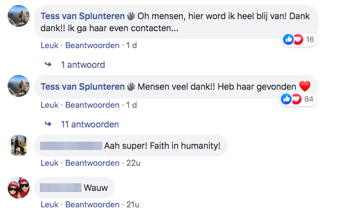Viewport: 341px width, 215px height.
Task: Click the 22u timestamp of the comment
Action: pos(134,163)
